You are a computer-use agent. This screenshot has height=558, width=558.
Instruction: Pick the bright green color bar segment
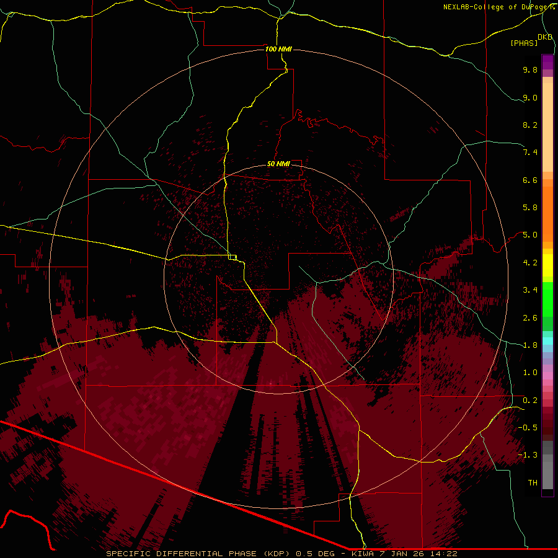click(547, 299)
